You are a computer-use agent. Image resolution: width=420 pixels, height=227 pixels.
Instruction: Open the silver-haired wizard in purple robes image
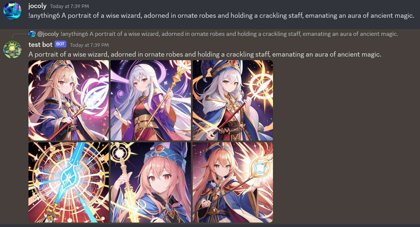coord(151,100)
